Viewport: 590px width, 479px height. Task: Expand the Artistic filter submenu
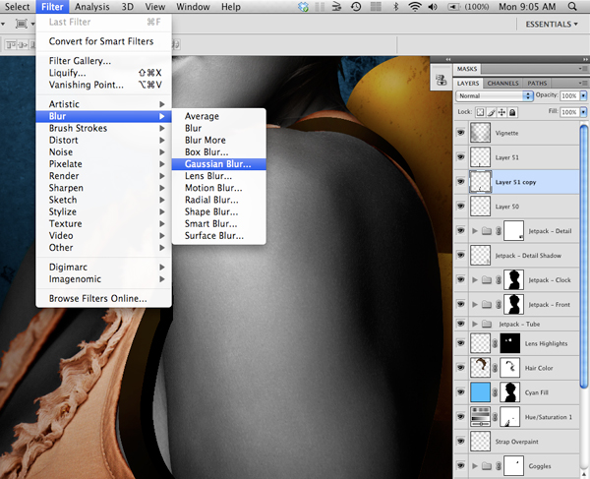pyautogui.click(x=103, y=104)
